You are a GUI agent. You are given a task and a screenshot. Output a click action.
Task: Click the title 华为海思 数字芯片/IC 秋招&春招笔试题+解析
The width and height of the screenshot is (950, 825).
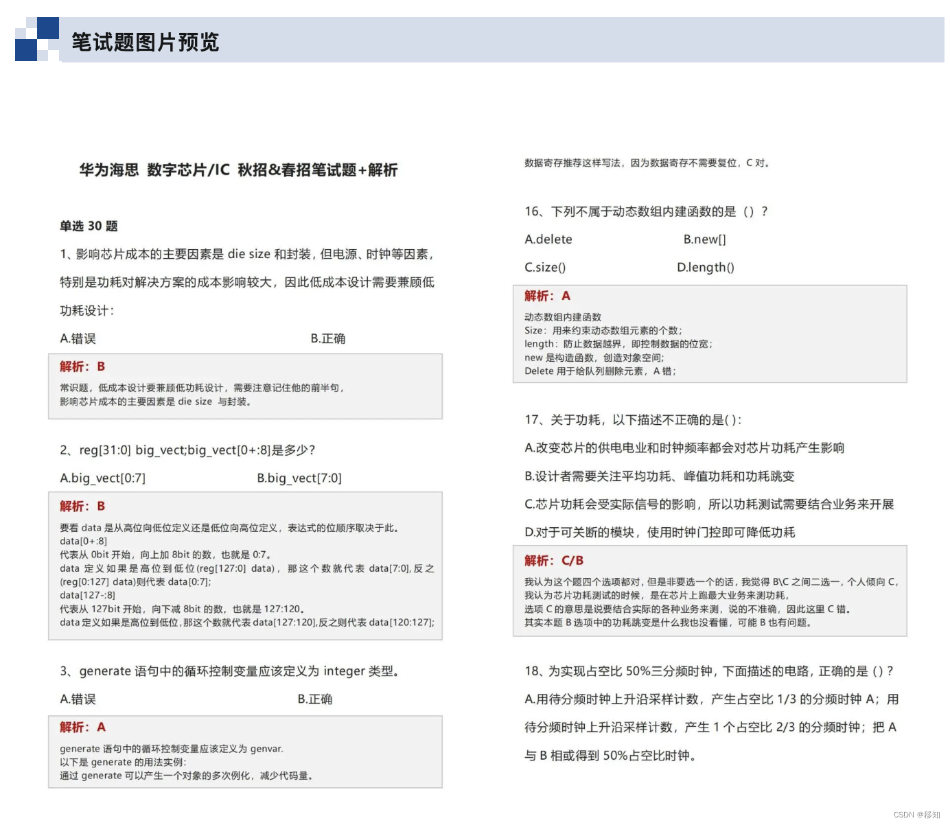click(238, 170)
